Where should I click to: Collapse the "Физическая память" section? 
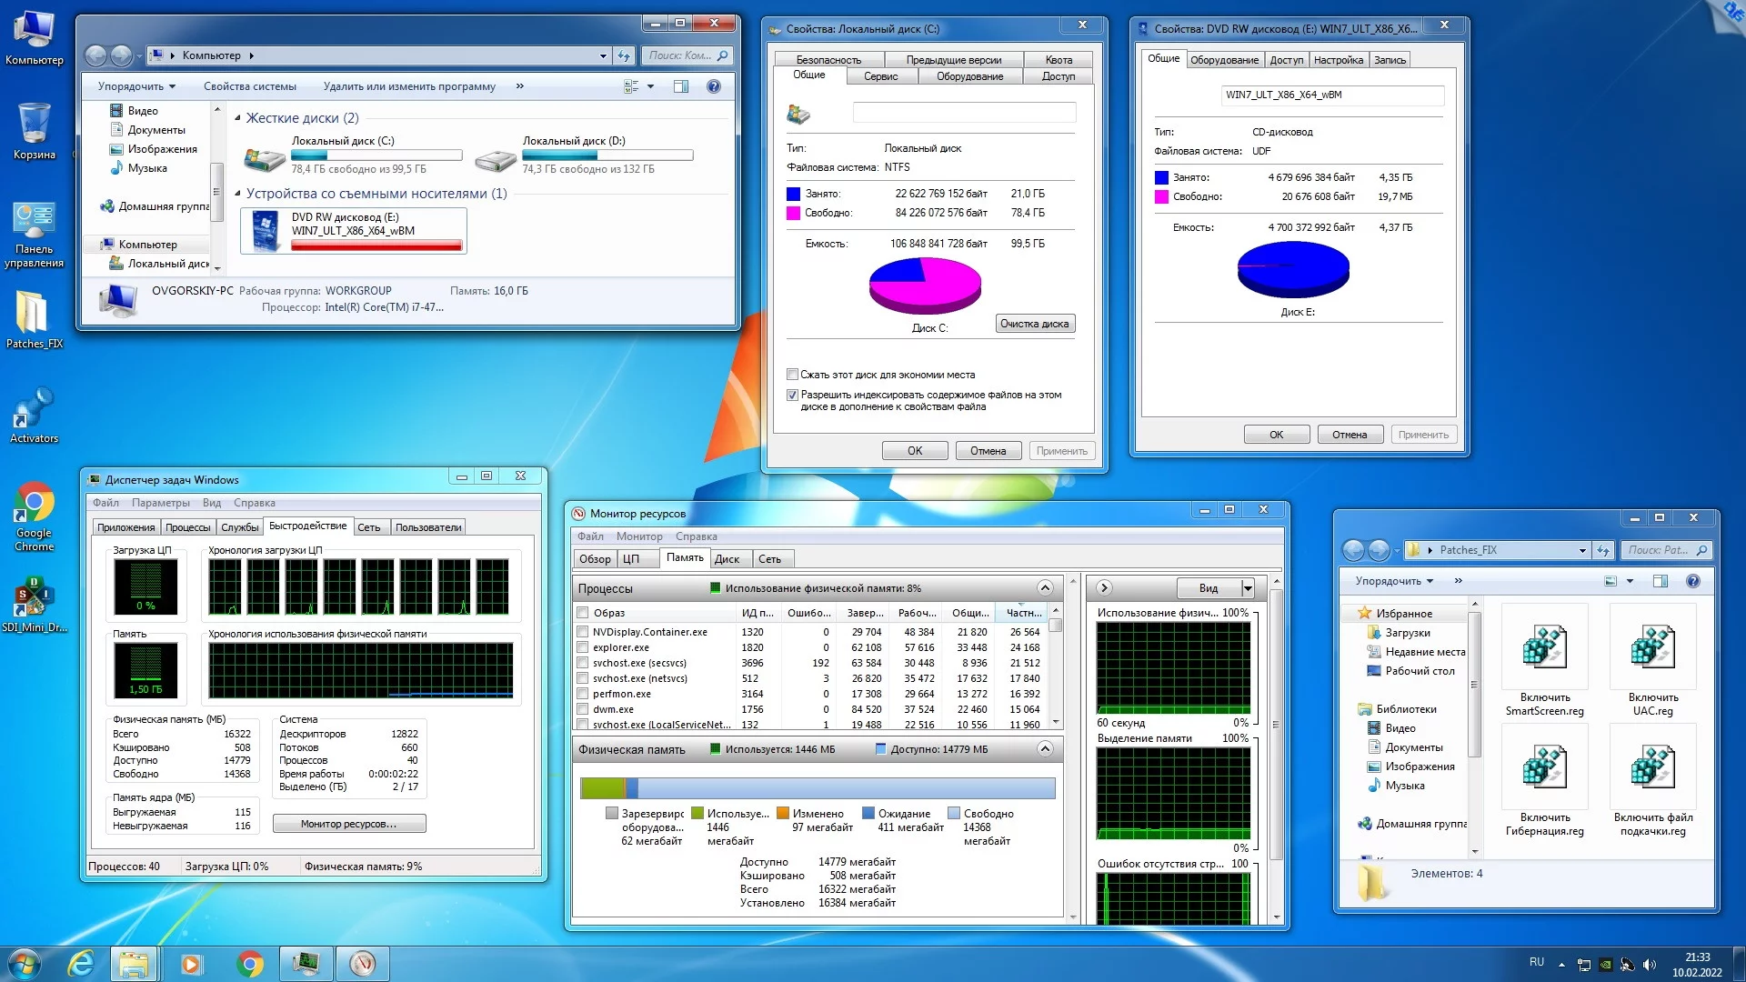tap(1045, 749)
